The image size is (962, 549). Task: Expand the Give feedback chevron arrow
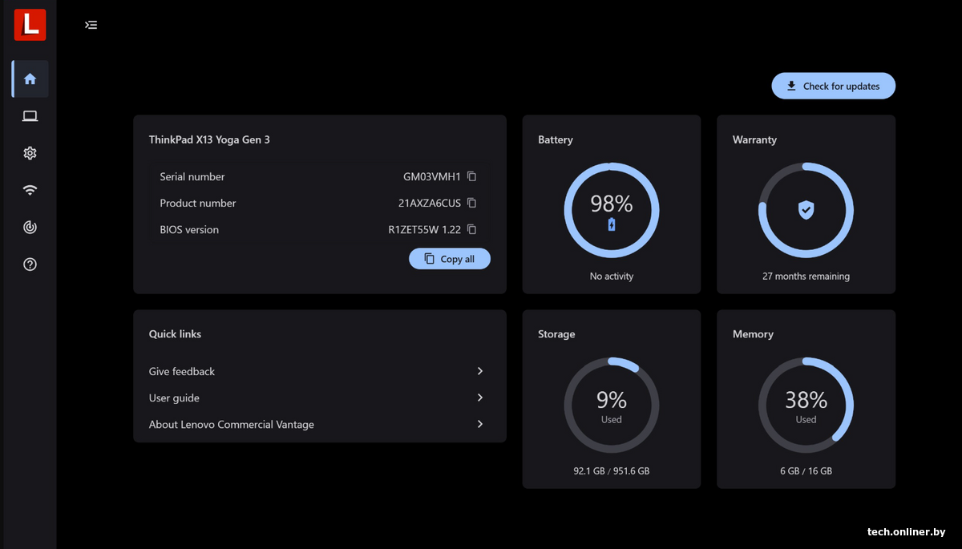click(x=480, y=371)
